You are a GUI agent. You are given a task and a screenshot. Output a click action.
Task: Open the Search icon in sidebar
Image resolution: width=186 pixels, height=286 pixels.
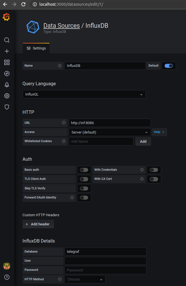click(7, 40)
